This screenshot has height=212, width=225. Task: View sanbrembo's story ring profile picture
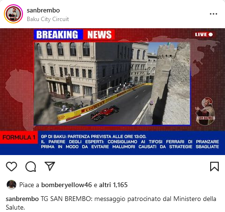point(13,14)
